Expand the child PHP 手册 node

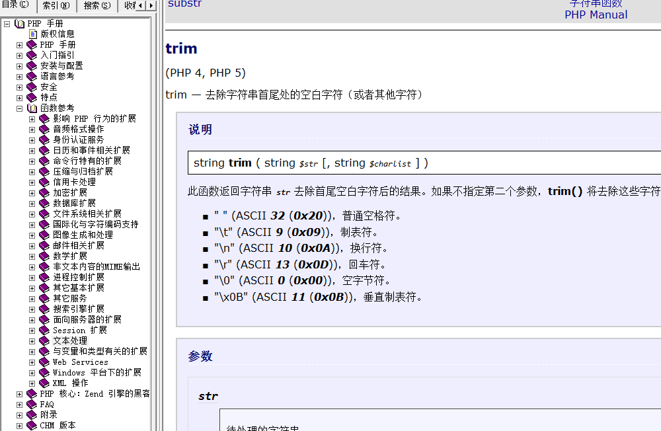[19, 45]
